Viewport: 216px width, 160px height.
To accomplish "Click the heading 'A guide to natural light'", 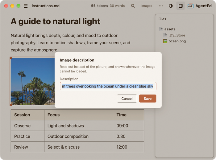I will (x=56, y=21).
